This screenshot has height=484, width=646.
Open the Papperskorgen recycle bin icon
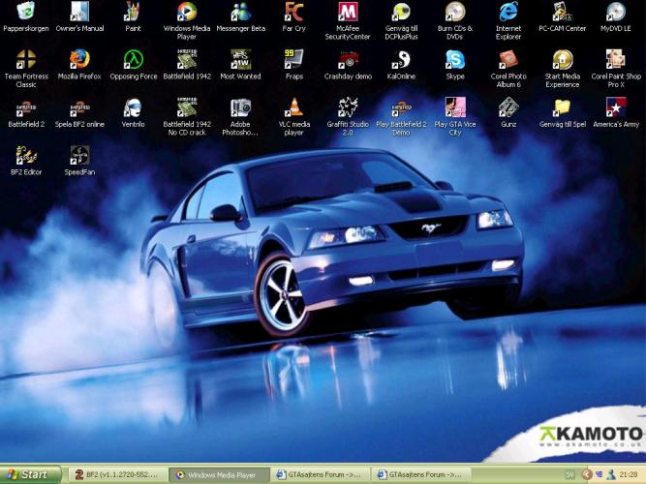click(26, 13)
